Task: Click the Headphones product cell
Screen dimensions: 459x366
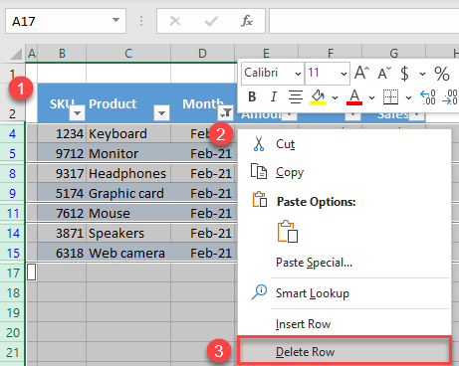Action: pos(128,173)
